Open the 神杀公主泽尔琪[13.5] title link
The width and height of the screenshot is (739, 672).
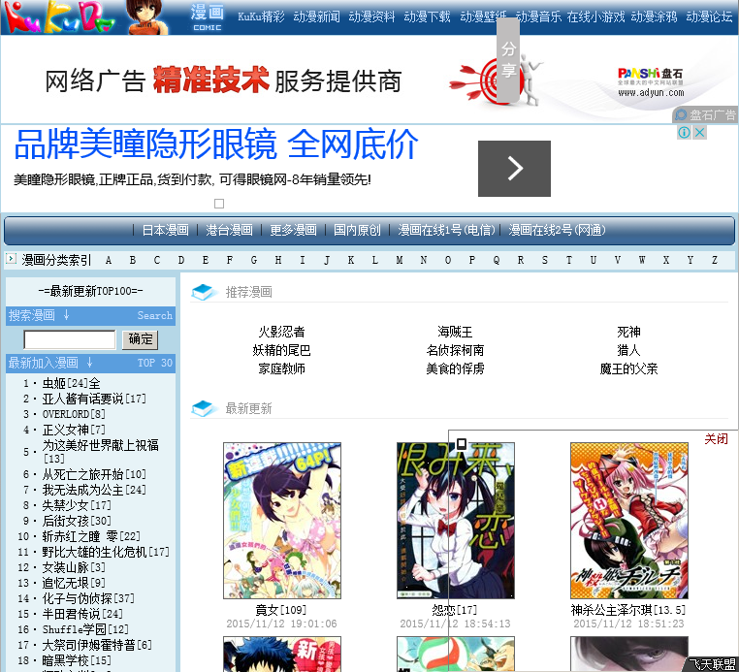[628, 610]
